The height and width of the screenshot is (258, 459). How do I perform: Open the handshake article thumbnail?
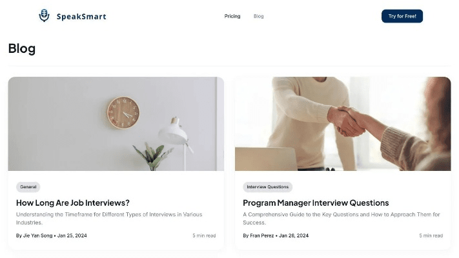pyautogui.click(x=343, y=124)
